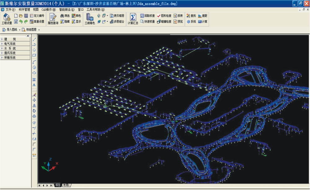The image size is (310, 190).
Task: Open the 导入图纸 dropdown arrow
Action: (20, 30)
